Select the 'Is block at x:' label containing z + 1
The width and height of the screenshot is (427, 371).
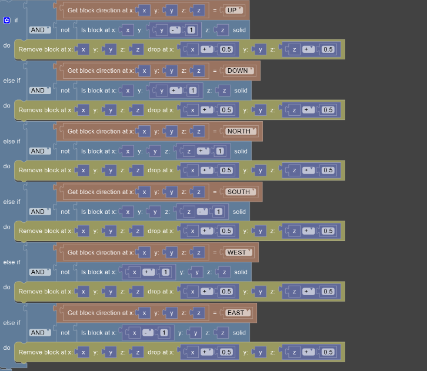tap(99, 151)
